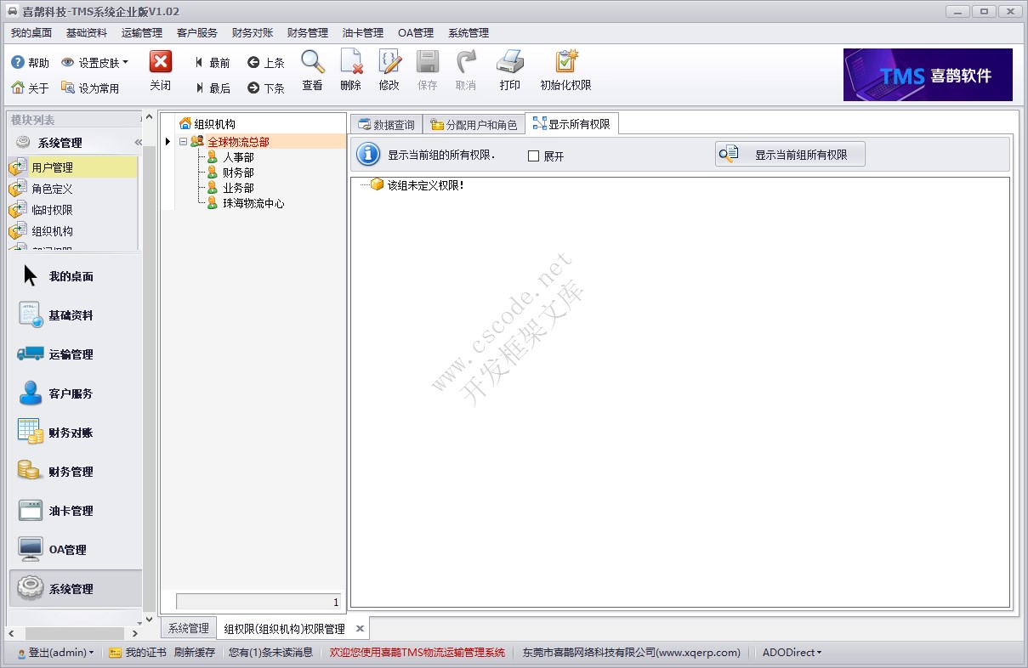Switch to 显示所有权限 tab
This screenshot has height=668, width=1028.
(x=572, y=124)
